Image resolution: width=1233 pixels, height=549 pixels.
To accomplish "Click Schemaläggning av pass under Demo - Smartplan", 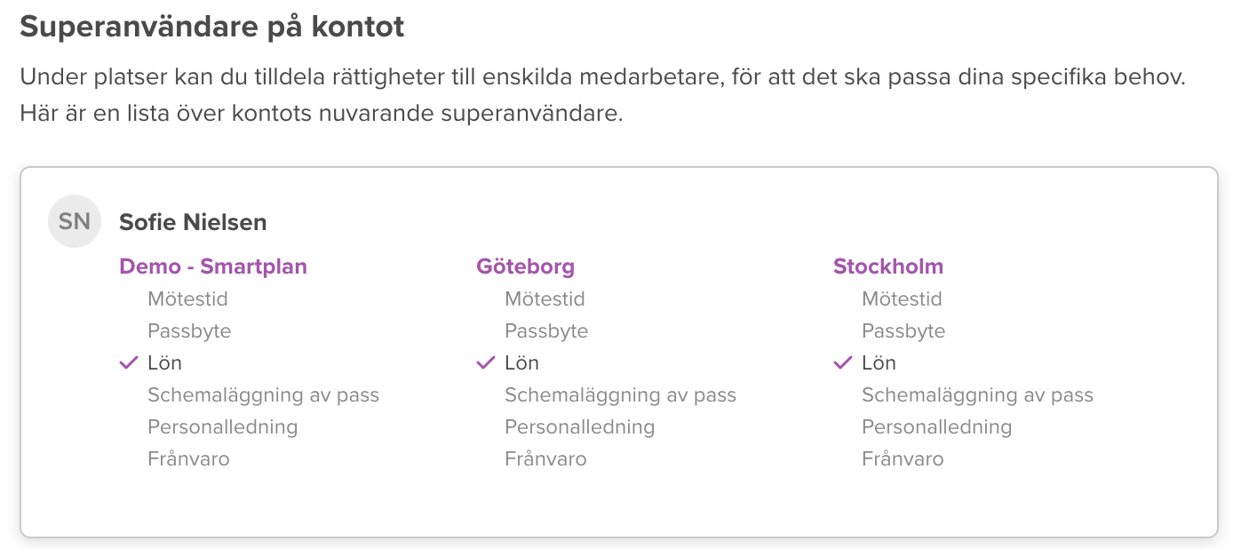I will point(263,395).
